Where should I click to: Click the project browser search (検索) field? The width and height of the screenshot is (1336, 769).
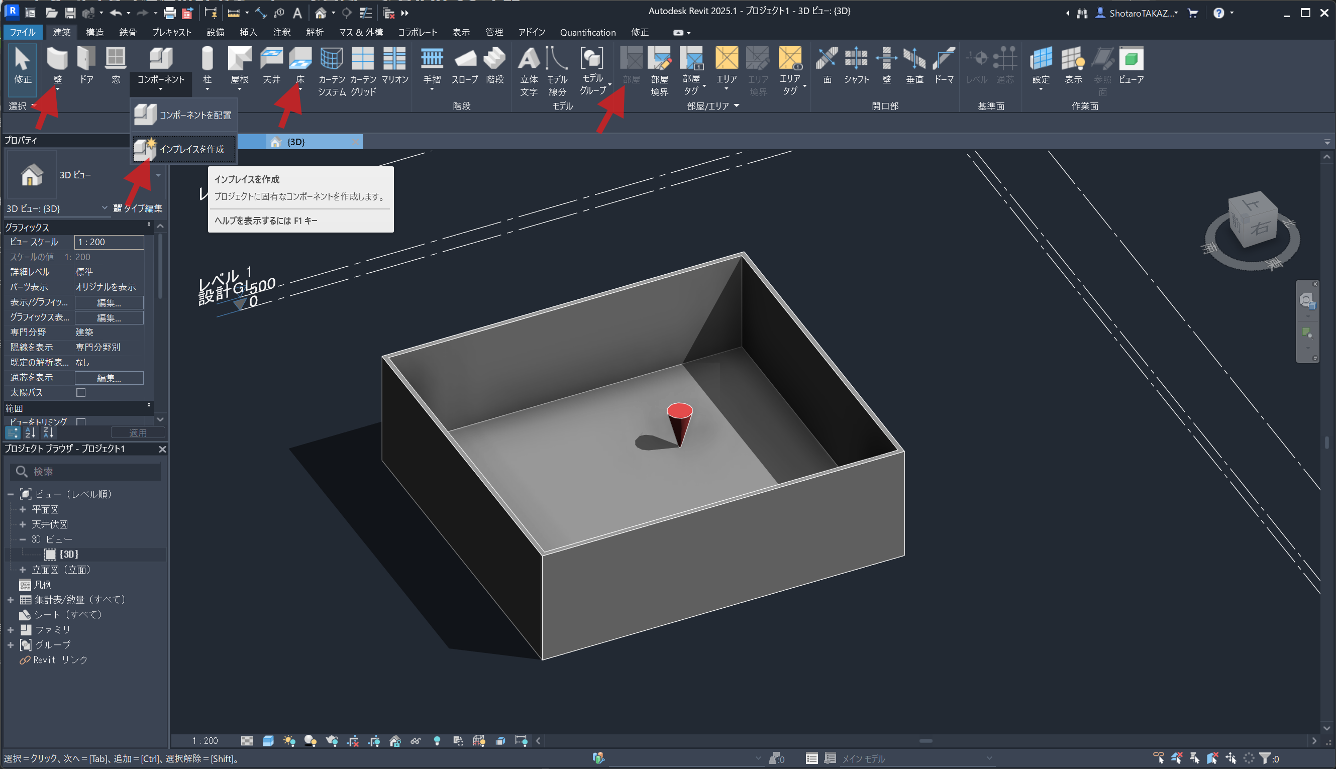click(x=90, y=471)
